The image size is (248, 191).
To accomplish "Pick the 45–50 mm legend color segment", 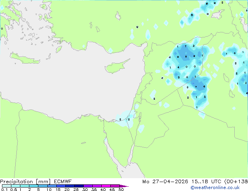I will 115,186.
